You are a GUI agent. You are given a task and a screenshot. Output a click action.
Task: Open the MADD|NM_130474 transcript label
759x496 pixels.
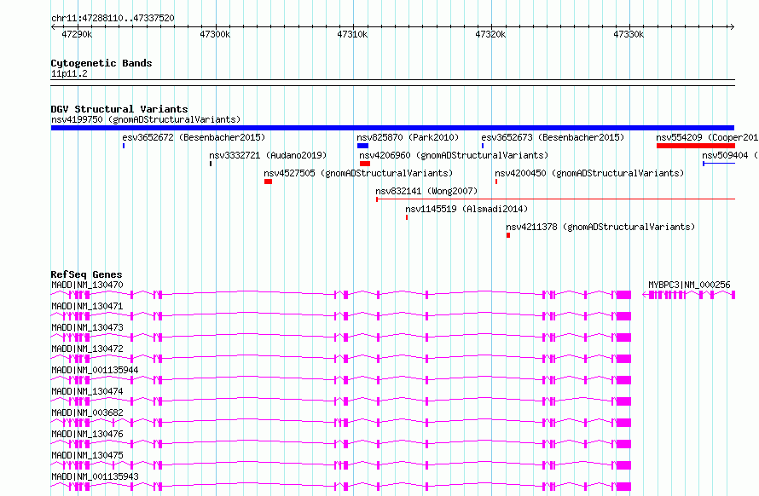click(x=87, y=391)
